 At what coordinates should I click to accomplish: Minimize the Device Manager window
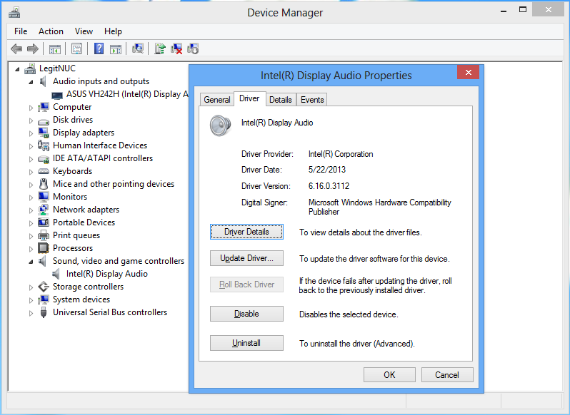coord(504,11)
